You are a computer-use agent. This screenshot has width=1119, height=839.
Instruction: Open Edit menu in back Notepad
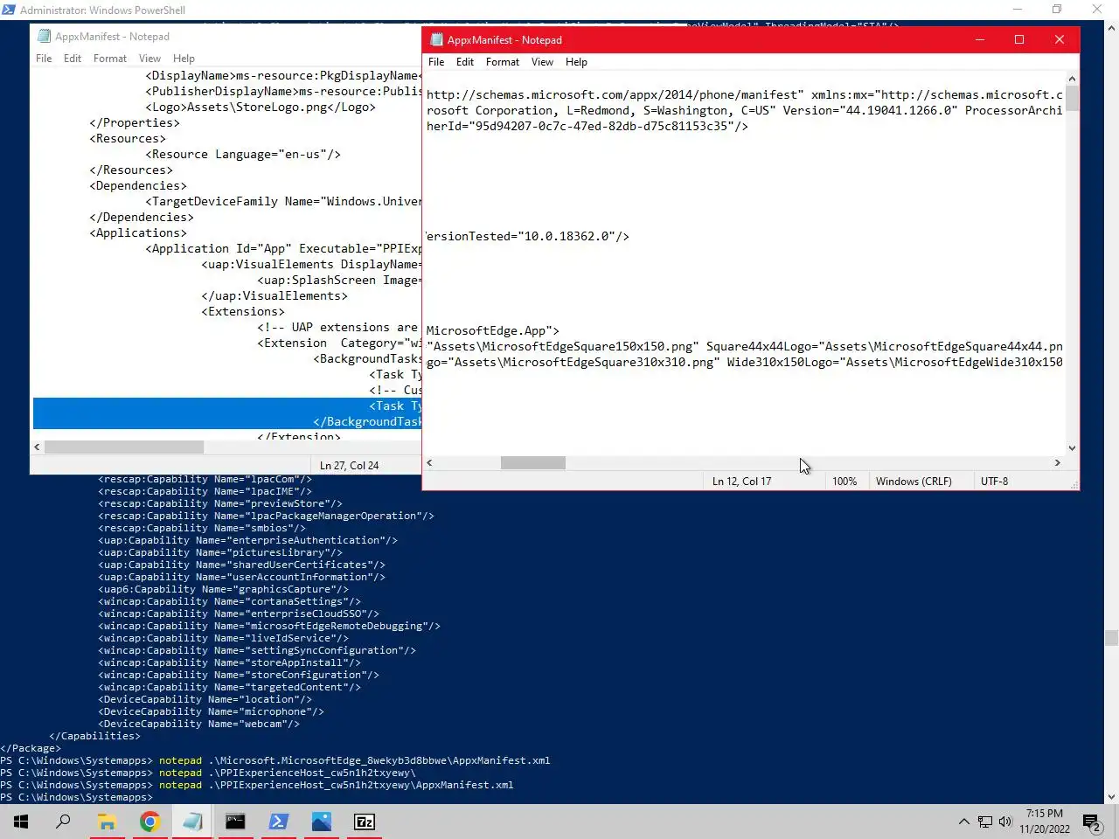73,59
